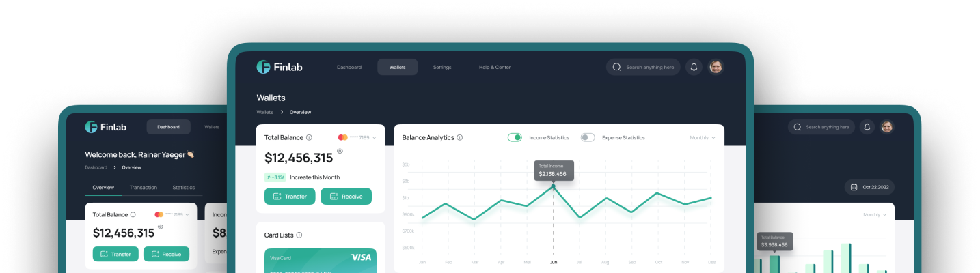Turn off Income Statistics toggle
Viewport: 980px width, 273px height.
[x=515, y=137]
